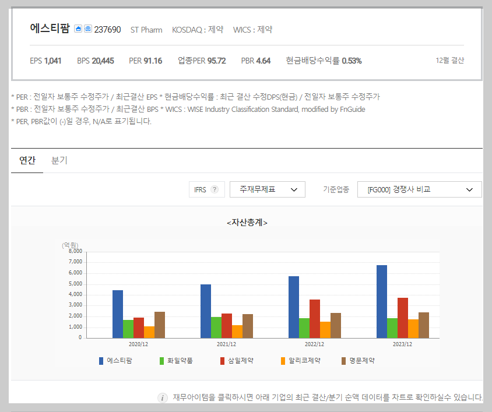The width and height of the screenshot is (492, 412).
Task: Click the 알리코제약 legend label
Action: point(304,361)
